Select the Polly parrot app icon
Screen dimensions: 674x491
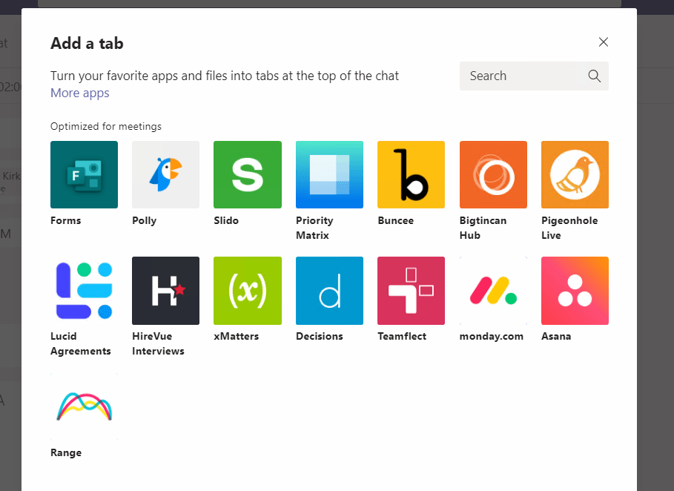click(x=165, y=174)
